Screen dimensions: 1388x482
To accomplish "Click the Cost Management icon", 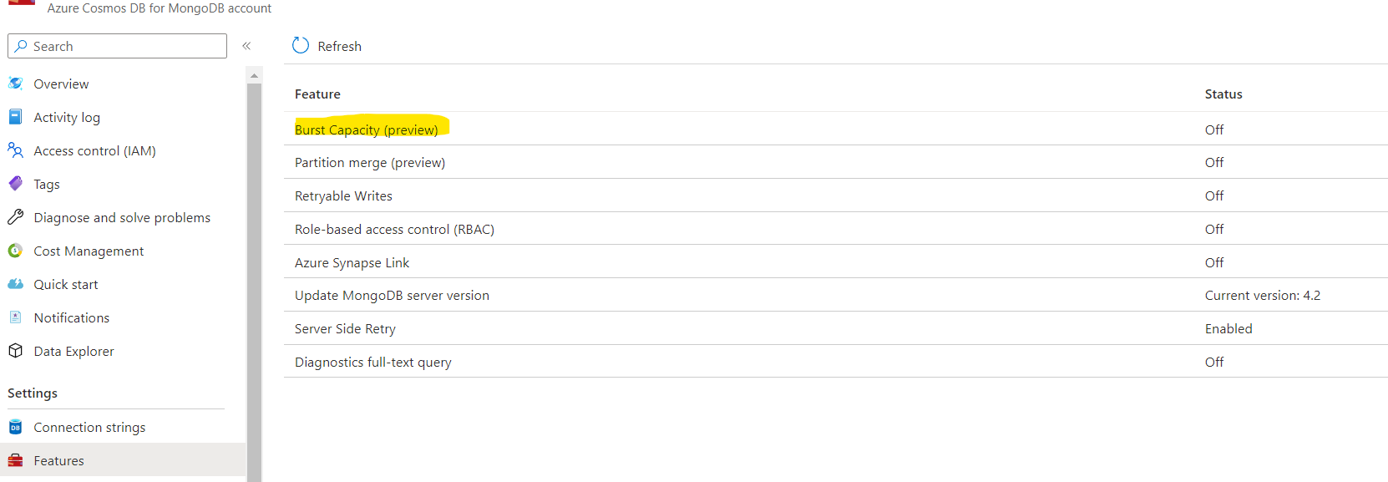I will (15, 251).
